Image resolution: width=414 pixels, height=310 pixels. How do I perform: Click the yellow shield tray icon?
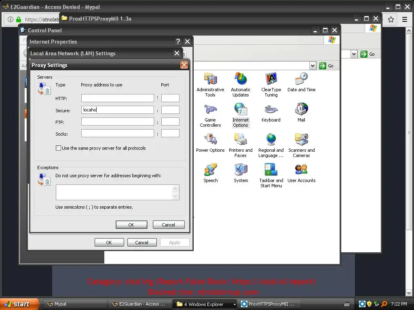[x=369, y=304]
